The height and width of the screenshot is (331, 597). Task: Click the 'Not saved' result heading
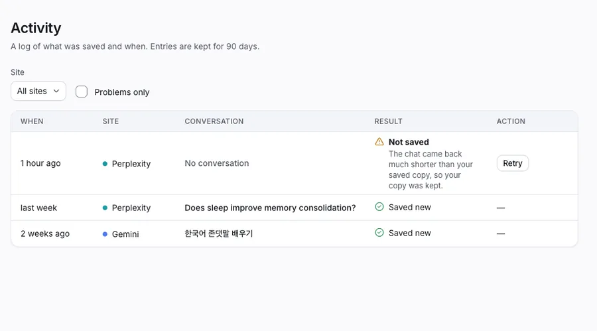[409, 142]
